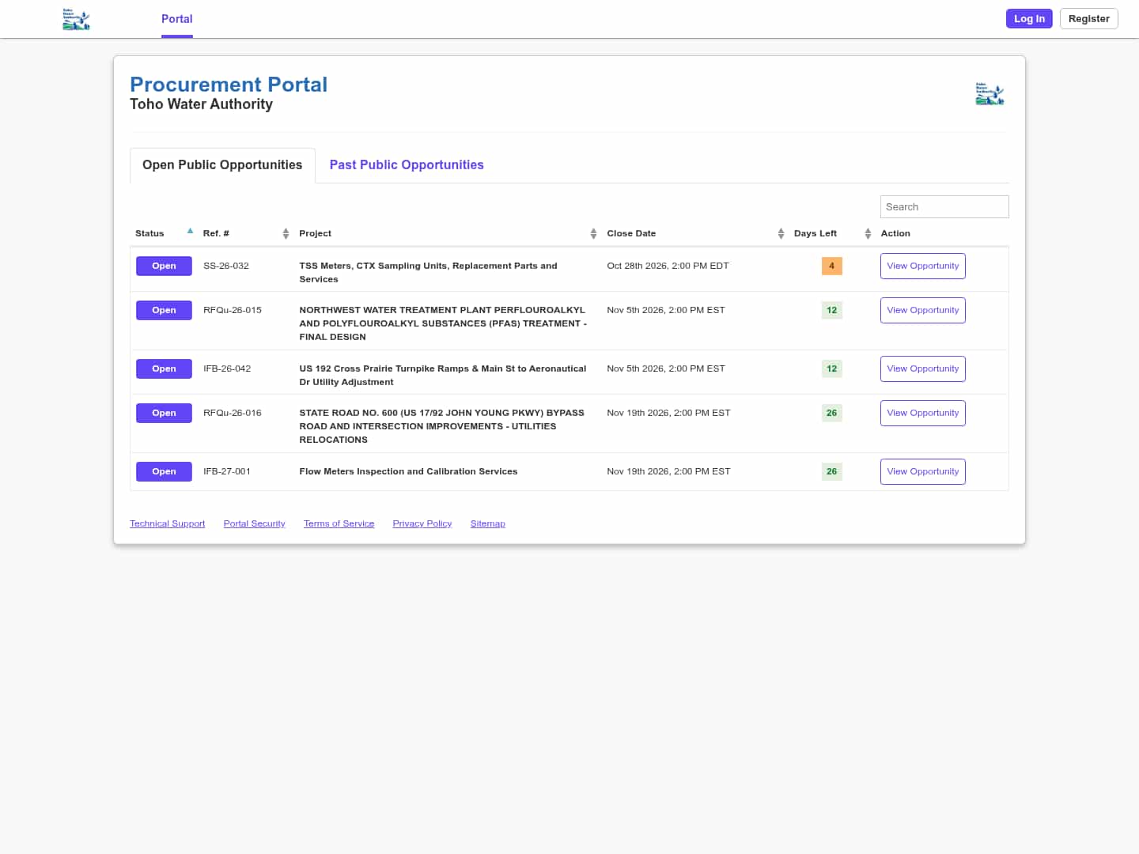
Task: Open the Sitemap link
Action: (488, 523)
